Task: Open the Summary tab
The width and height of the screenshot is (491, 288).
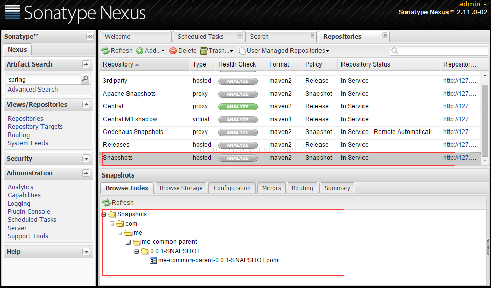Action: pos(337,188)
